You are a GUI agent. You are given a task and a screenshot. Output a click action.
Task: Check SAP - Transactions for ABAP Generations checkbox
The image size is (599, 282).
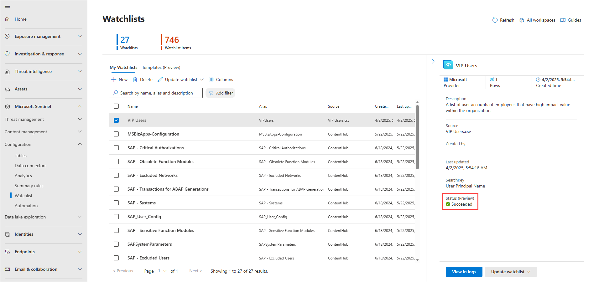(116, 189)
